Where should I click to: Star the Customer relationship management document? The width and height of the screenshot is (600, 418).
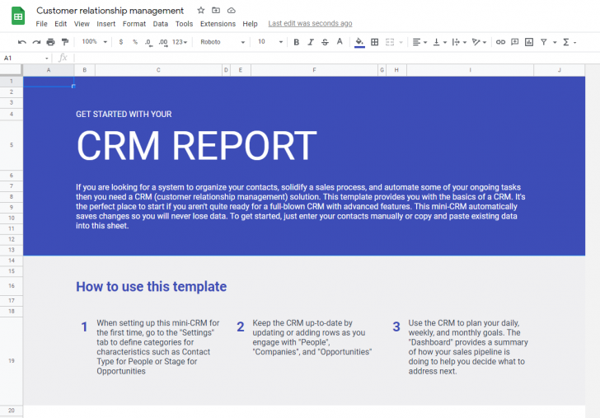tap(201, 11)
